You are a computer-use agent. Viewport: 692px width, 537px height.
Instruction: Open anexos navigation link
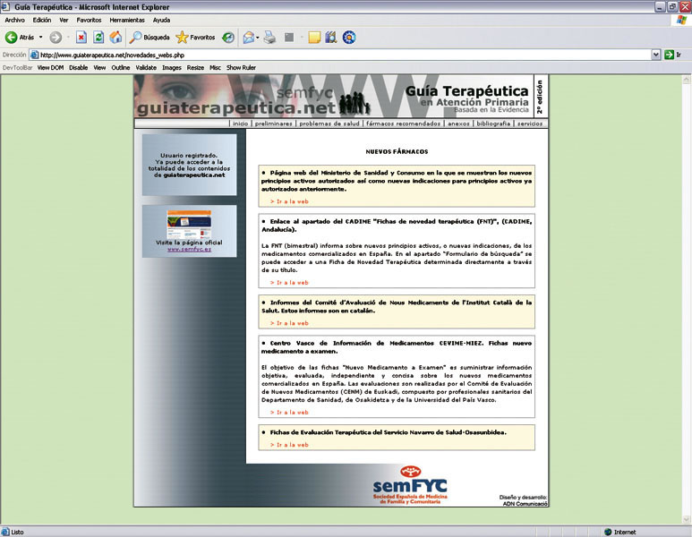click(458, 124)
